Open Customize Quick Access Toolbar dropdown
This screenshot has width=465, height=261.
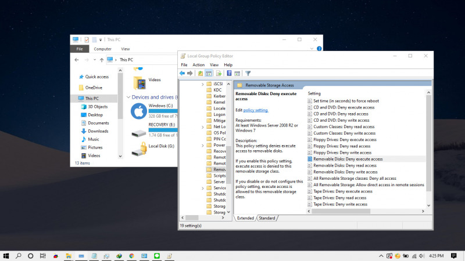coord(101,39)
